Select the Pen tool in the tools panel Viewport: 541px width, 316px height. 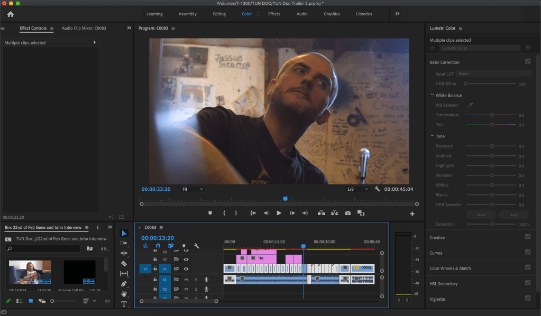[124, 284]
